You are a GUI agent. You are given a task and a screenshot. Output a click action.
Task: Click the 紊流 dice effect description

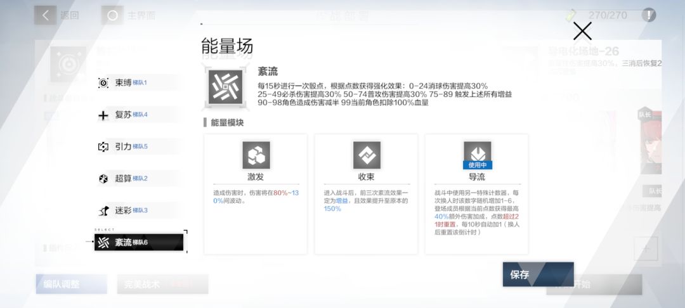[x=385, y=94]
